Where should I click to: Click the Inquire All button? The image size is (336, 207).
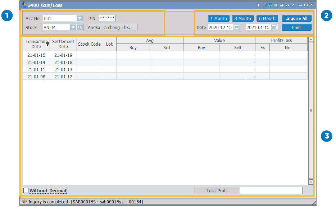click(x=296, y=18)
